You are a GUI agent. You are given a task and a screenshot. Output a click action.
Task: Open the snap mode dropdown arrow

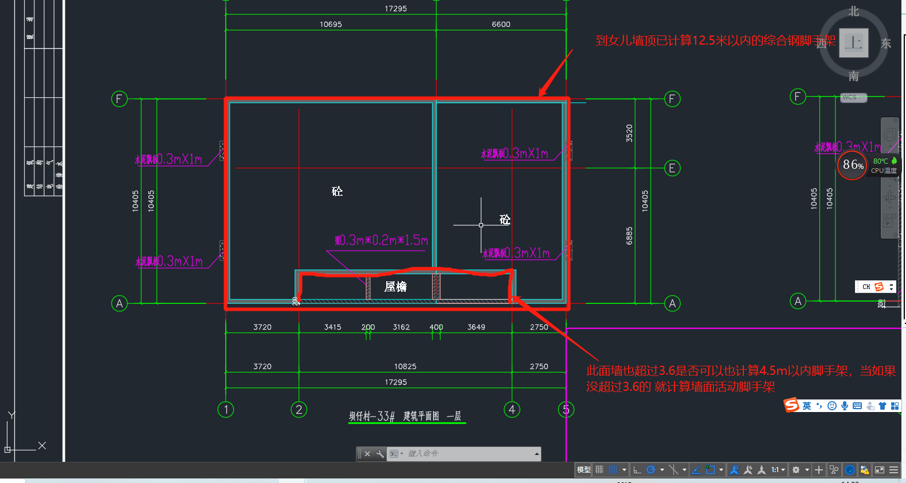624,470
